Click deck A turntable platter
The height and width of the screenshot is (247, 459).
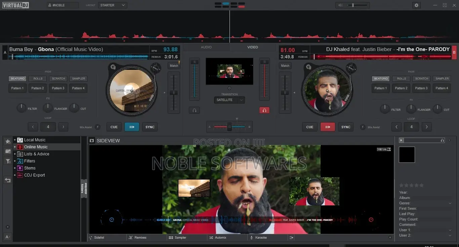(131, 91)
